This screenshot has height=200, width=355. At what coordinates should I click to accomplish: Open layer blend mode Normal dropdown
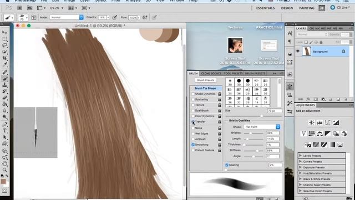coord(312,34)
